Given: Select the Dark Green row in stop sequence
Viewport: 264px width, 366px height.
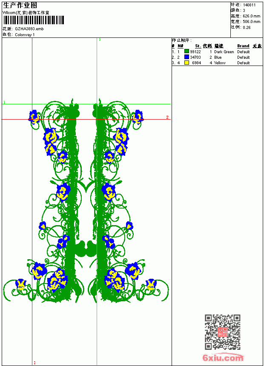Looking at the screenshot, I should [x=217, y=51].
